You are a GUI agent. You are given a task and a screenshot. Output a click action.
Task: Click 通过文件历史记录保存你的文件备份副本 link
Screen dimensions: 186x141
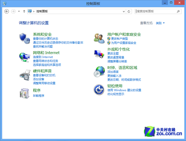coord(58,43)
